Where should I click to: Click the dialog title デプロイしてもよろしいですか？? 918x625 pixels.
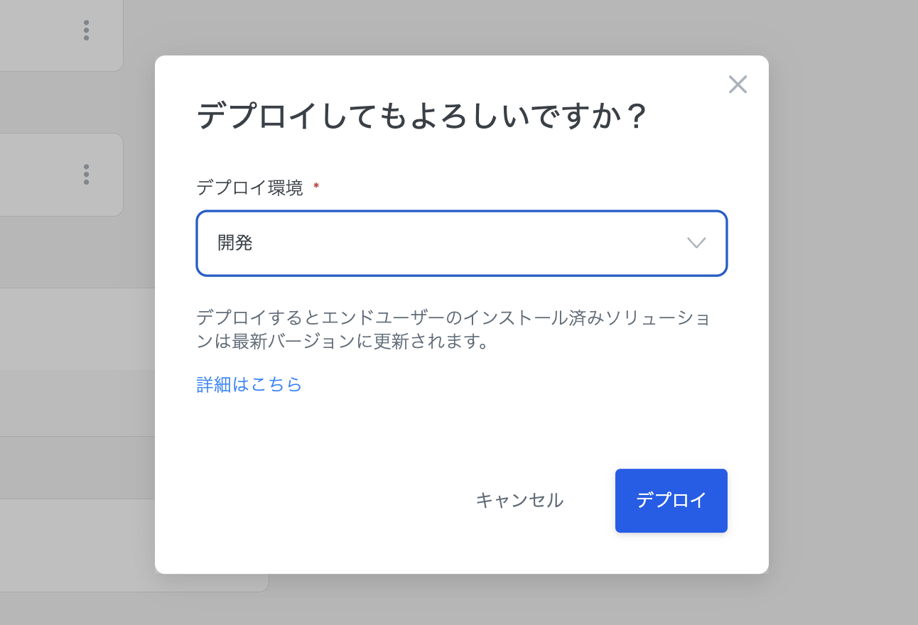tap(422, 116)
